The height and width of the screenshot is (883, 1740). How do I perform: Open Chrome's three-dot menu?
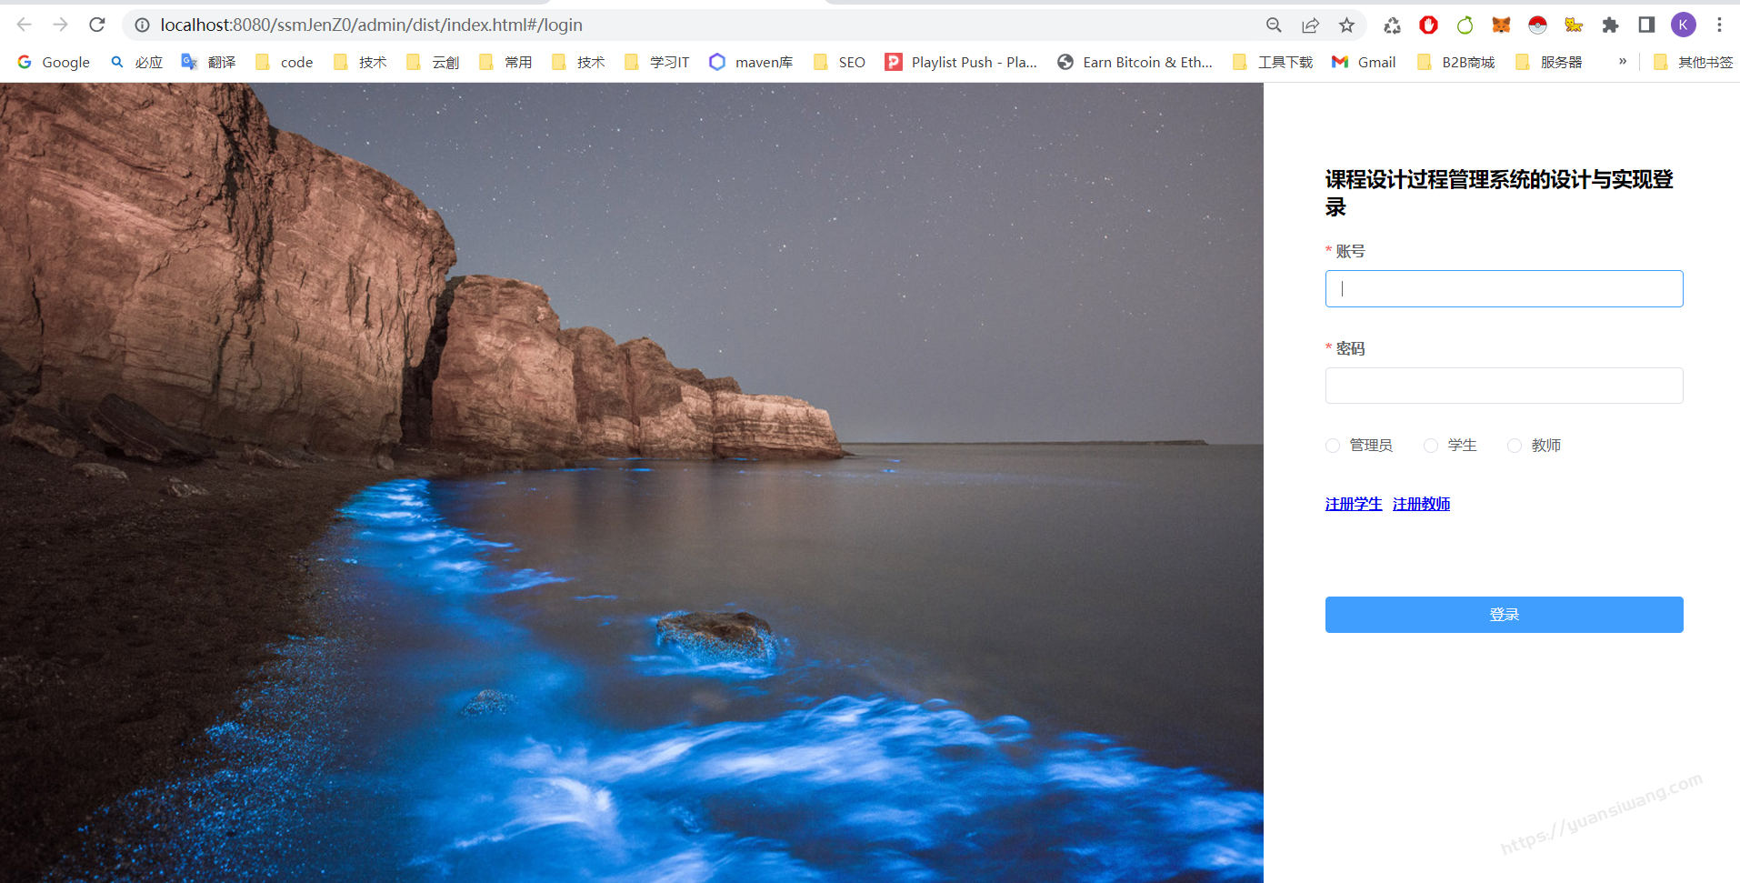point(1719,25)
